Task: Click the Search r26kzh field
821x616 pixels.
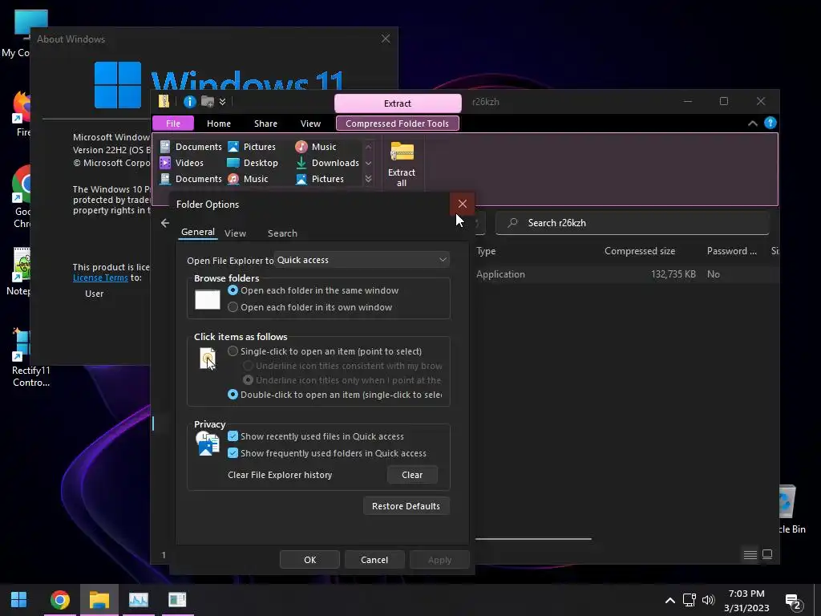Action: 632,223
